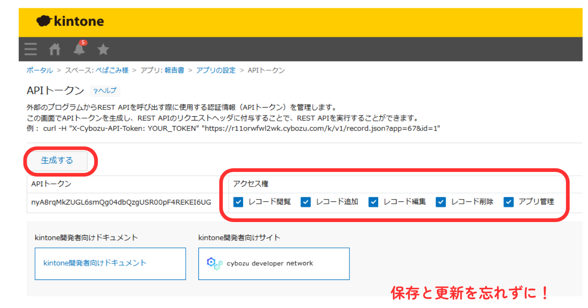Click the アクセス権 column header
The width and height of the screenshot is (588, 308).
point(250,184)
